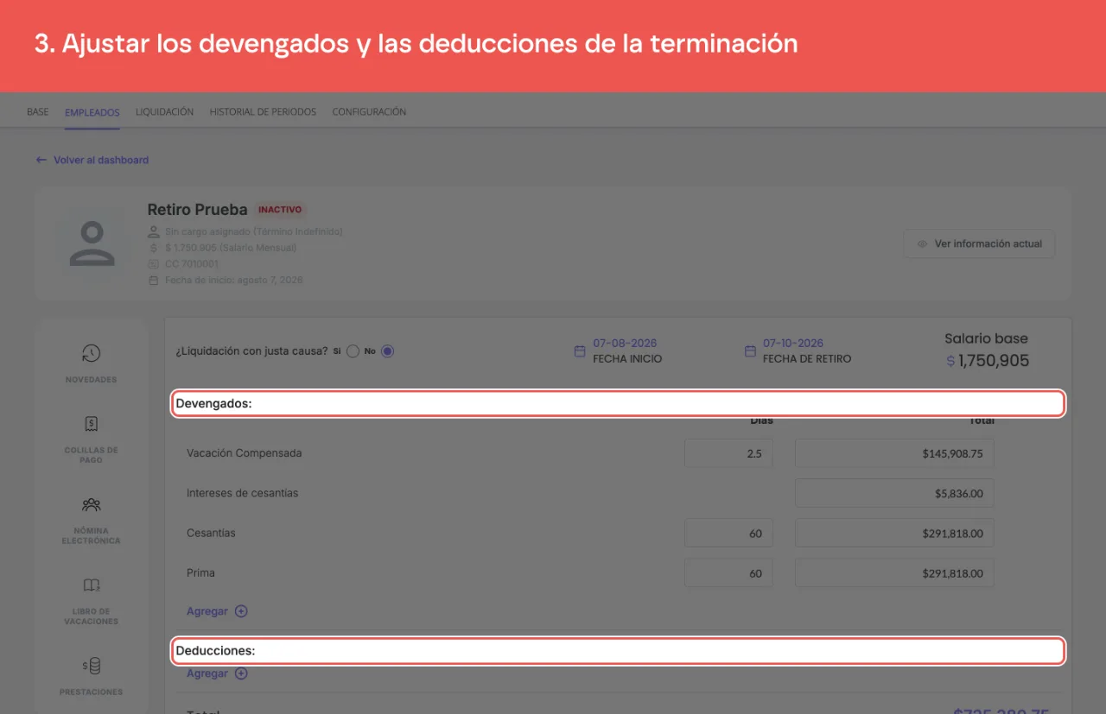Go to the CONFIGURACIÓN tab
Image resolution: width=1106 pixels, height=714 pixels.
pos(369,112)
